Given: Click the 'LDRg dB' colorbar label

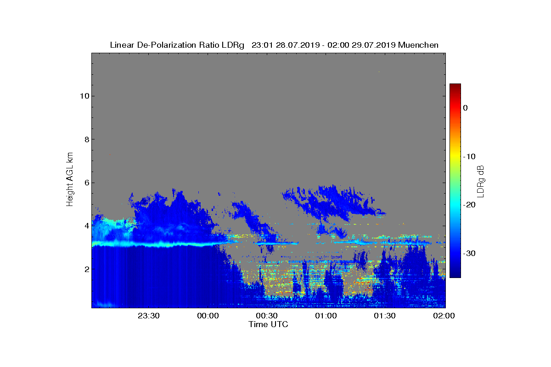Looking at the screenshot, I should (481, 181).
